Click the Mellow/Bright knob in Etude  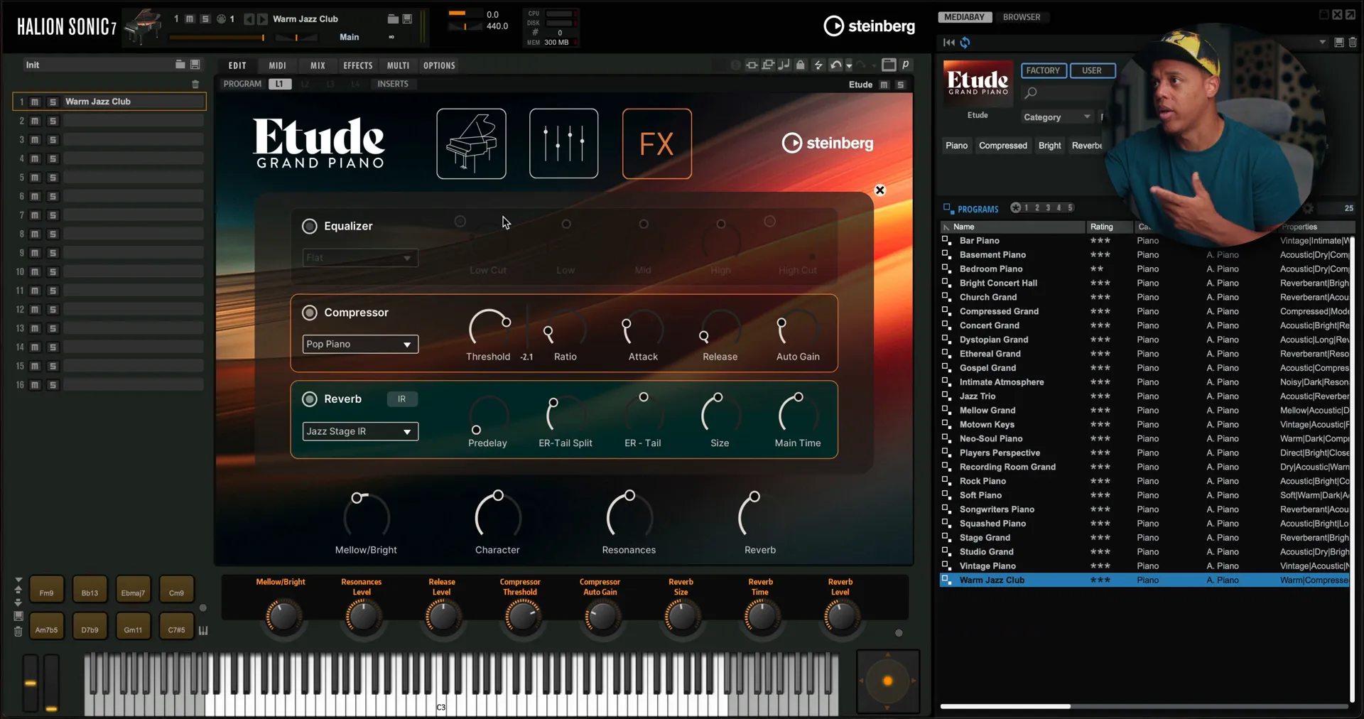click(366, 514)
